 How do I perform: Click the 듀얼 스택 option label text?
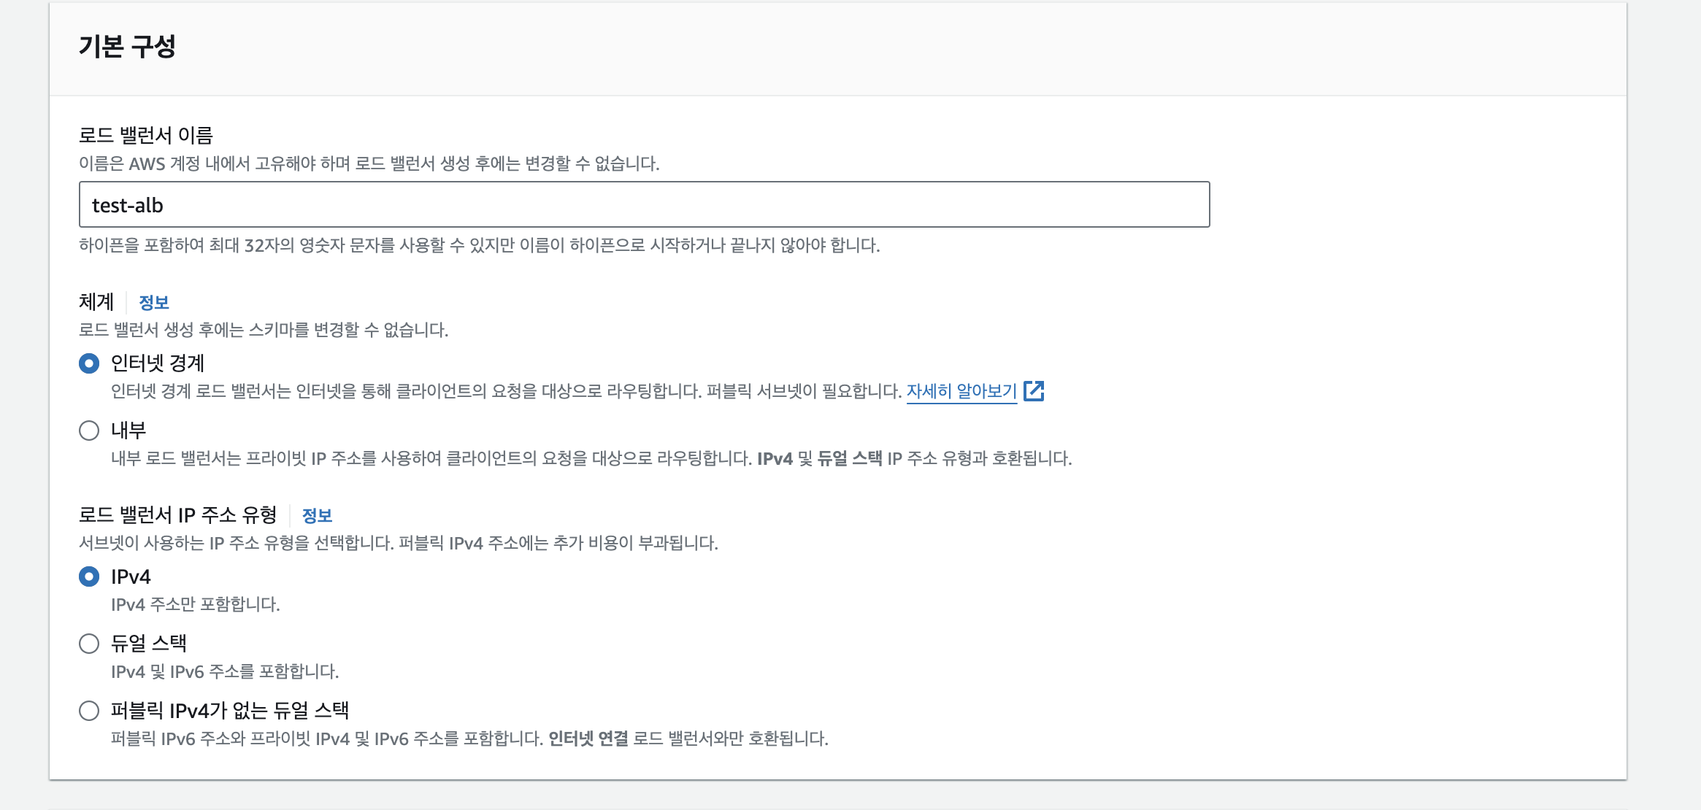click(x=149, y=643)
